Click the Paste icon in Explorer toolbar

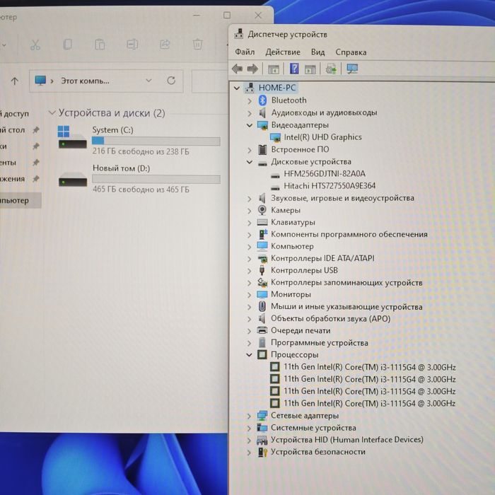click(100, 45)
